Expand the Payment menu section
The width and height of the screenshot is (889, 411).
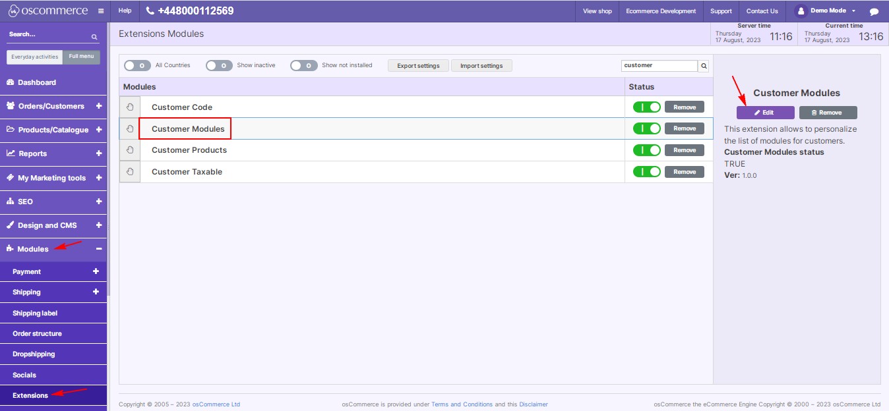click(x=97, y=271)
